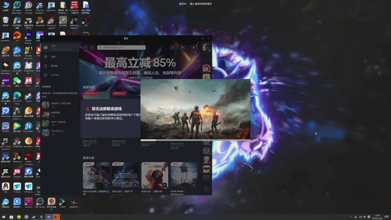The image size is (391, 220).
Task: Open OBS Studio desktop shortcut
Action: tap(40, 203)
